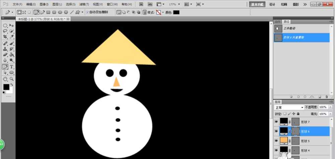335x159 pixels.
Task: Open the 滤镜(T) menu
Action: [x=84, y=4]
